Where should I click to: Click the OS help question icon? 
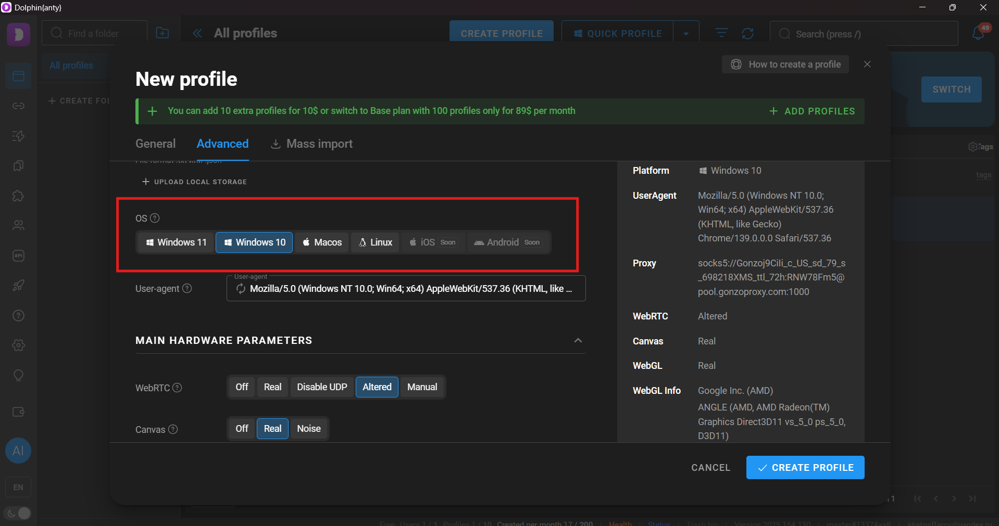pyautogui.click(x=155, y=218)
